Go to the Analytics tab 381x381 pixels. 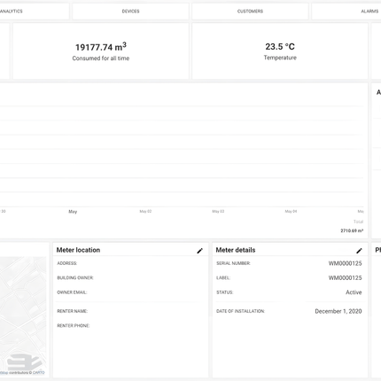point(35,12)
